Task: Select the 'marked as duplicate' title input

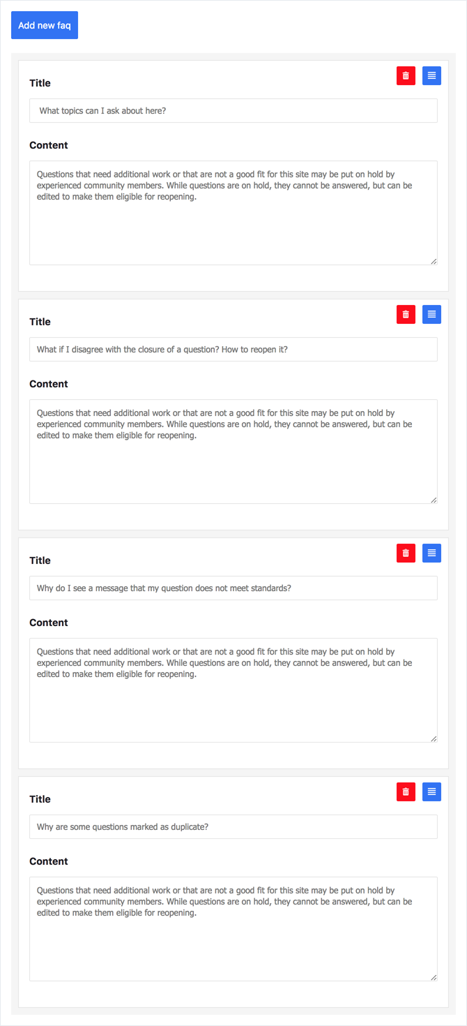Action: [233, 826]
